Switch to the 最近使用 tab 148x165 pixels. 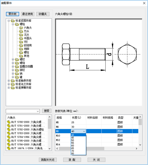pos(28,14)
